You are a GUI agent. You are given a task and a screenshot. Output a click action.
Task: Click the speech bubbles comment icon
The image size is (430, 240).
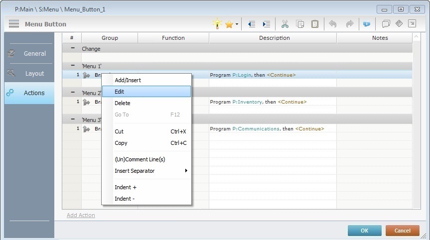[x=386, y=24]
